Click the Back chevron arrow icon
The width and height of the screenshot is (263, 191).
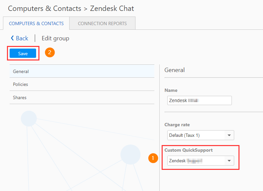[x=12, y=38]
